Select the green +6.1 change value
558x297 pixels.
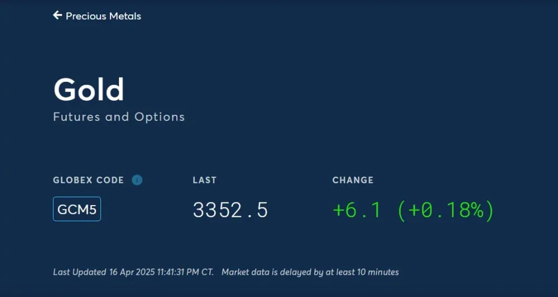tap(357, 210)
